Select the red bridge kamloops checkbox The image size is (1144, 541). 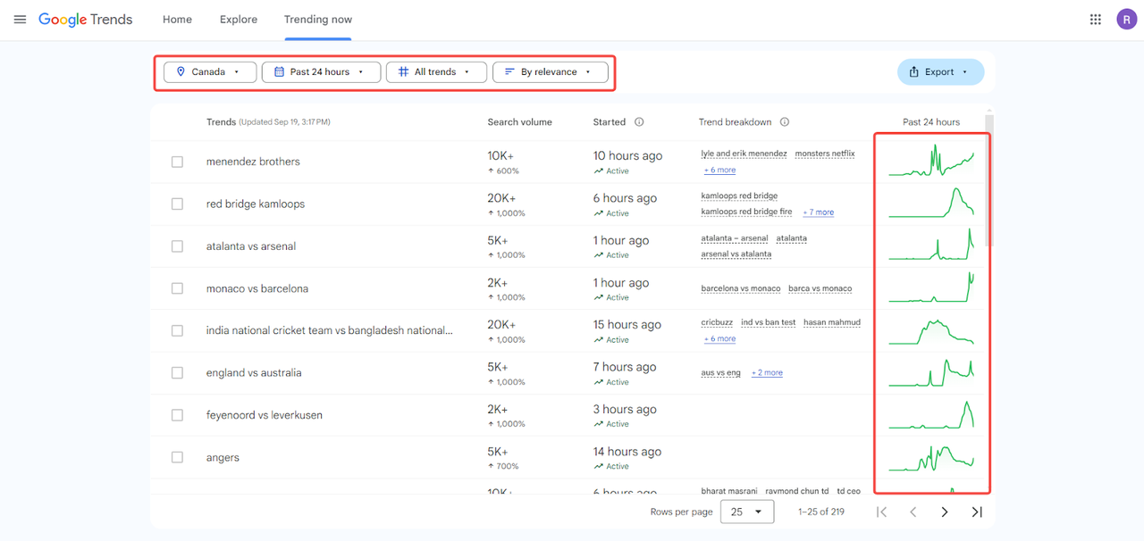(177, 204)
